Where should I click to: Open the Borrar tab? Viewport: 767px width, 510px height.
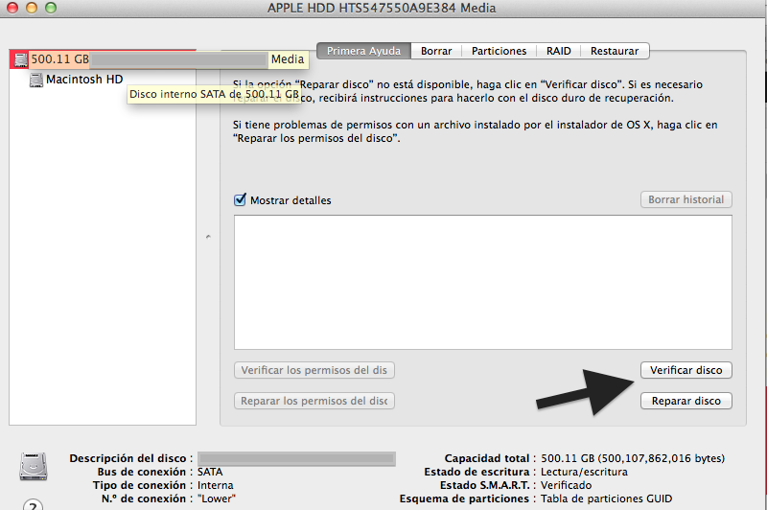coord(436,51)
